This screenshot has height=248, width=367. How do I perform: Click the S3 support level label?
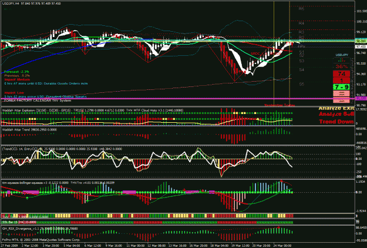tap(301, 61)
